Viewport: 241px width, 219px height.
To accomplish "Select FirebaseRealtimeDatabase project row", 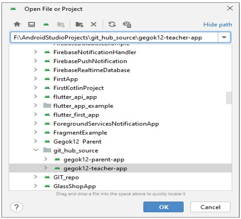I will click(x=120, y=70).
